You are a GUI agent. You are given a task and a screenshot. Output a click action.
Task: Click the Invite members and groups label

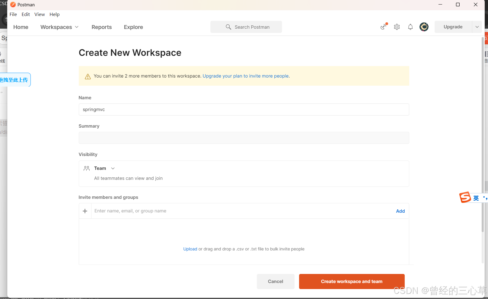tap(108, 197)
